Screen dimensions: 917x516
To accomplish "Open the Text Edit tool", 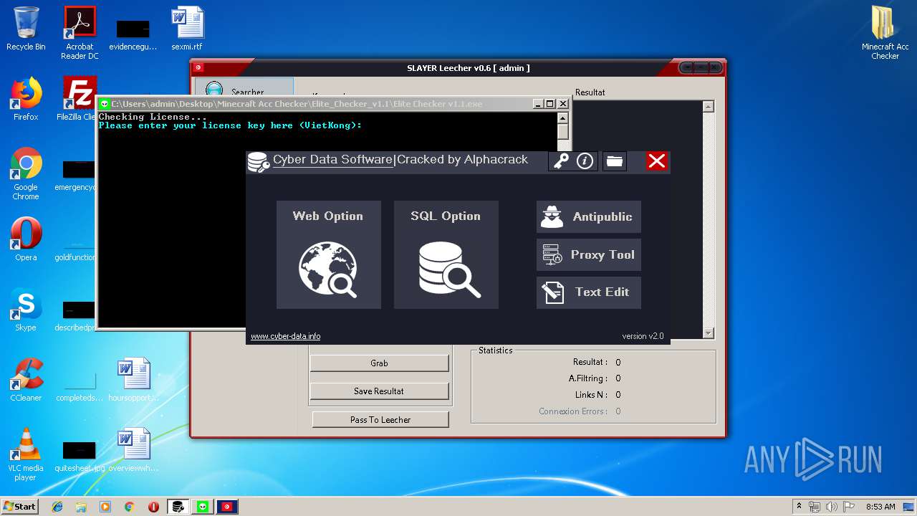I will (x=589, y=292).
